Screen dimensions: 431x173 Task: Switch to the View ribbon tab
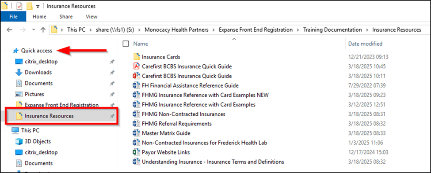point(92,16)
